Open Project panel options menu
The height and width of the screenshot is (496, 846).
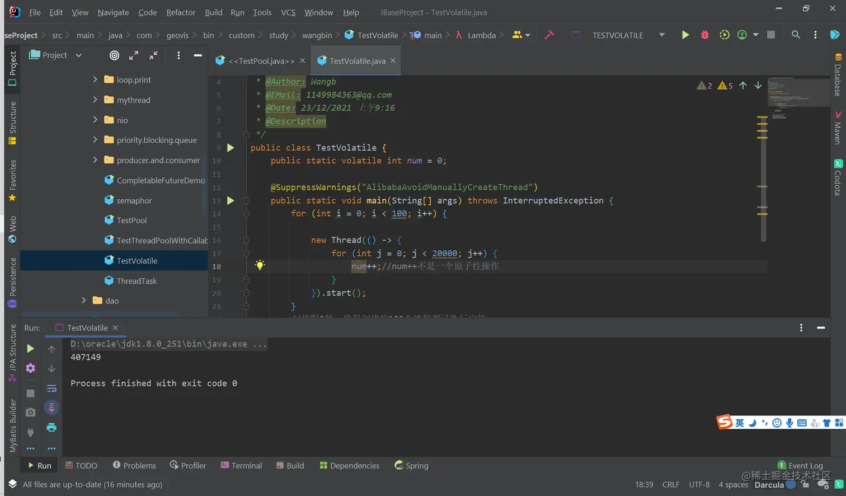(x=178, y=55)
